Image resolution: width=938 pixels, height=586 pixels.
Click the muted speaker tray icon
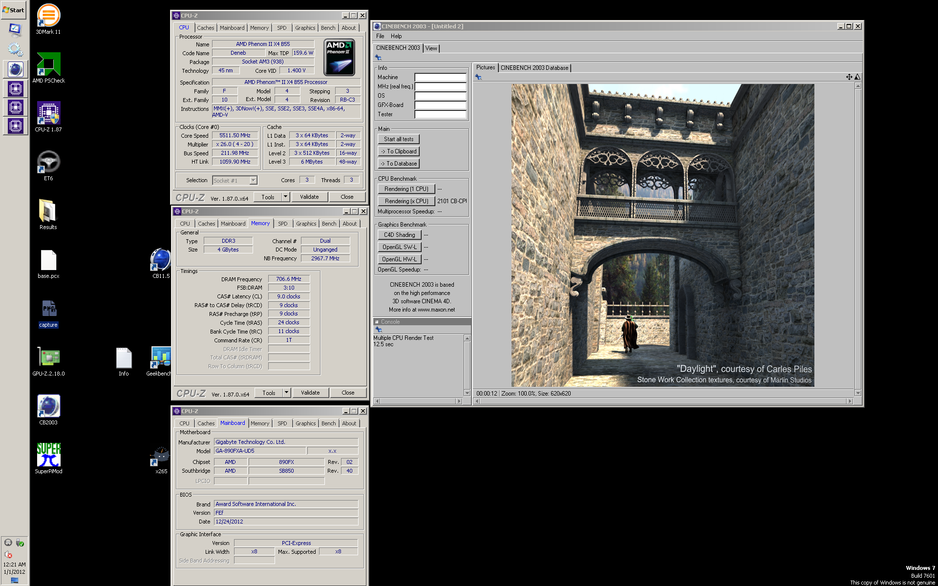(x=8, y=555)
